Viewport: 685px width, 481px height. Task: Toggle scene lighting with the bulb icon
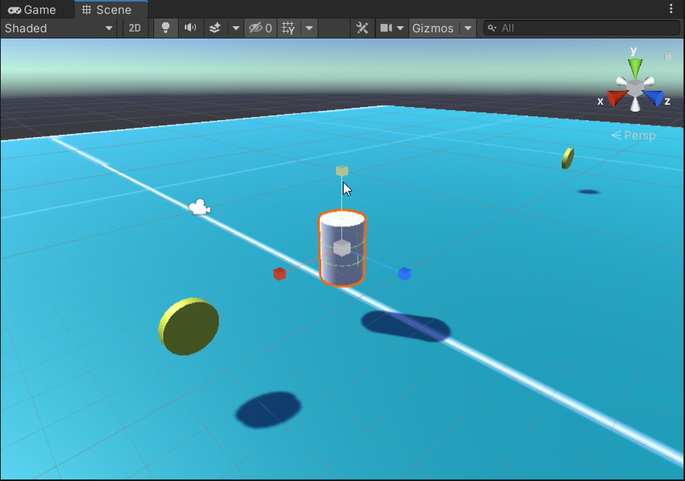pos(164,28)
